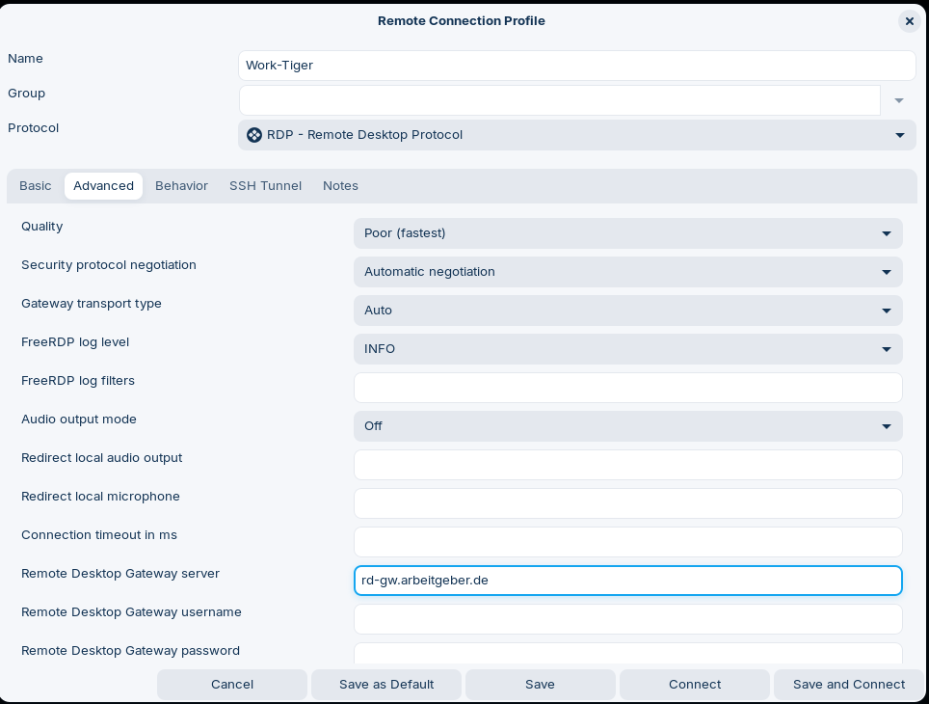Click Remote Desktop Gateway username field
This screenshot has width=929, height=704.
pyautogui.click(x=627, y=619)
